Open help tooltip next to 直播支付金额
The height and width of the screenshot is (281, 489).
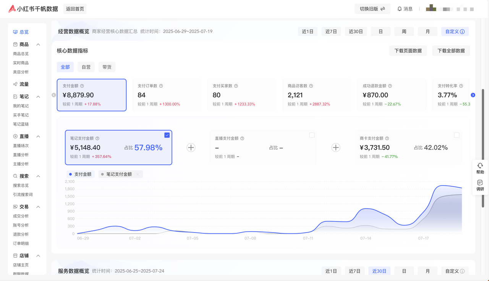coord(242,139)
